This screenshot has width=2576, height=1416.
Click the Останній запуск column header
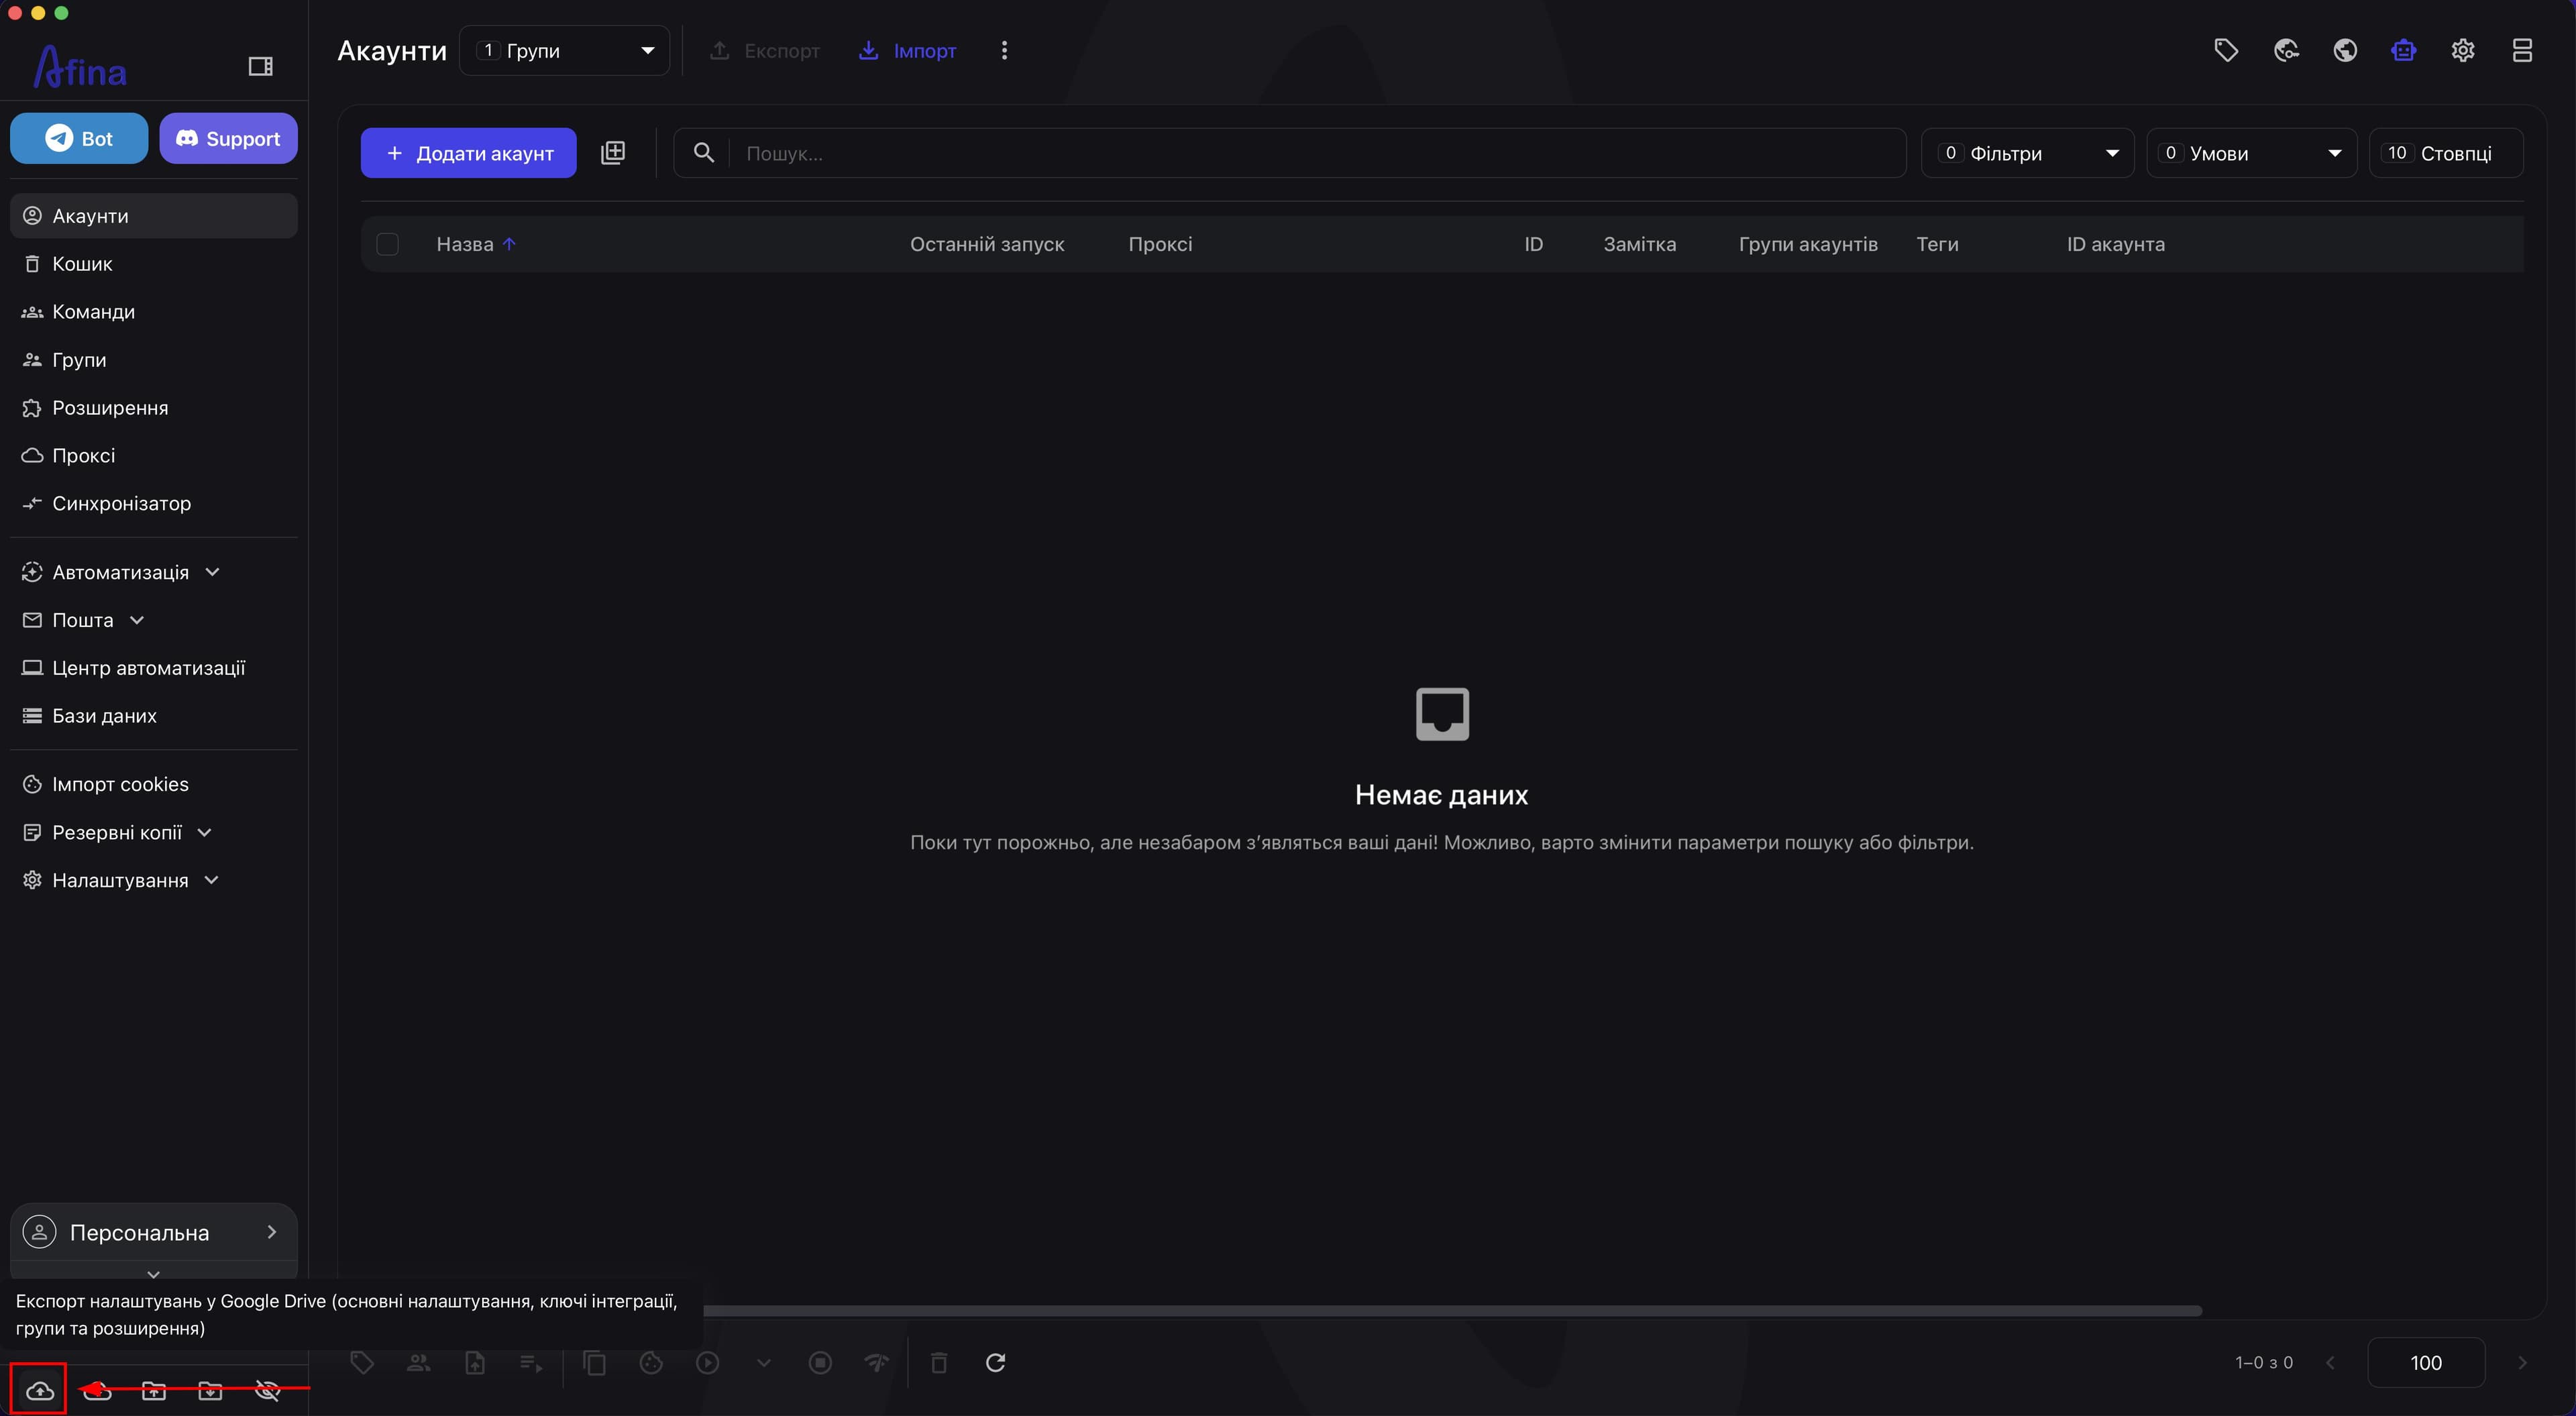click(987, 244)
